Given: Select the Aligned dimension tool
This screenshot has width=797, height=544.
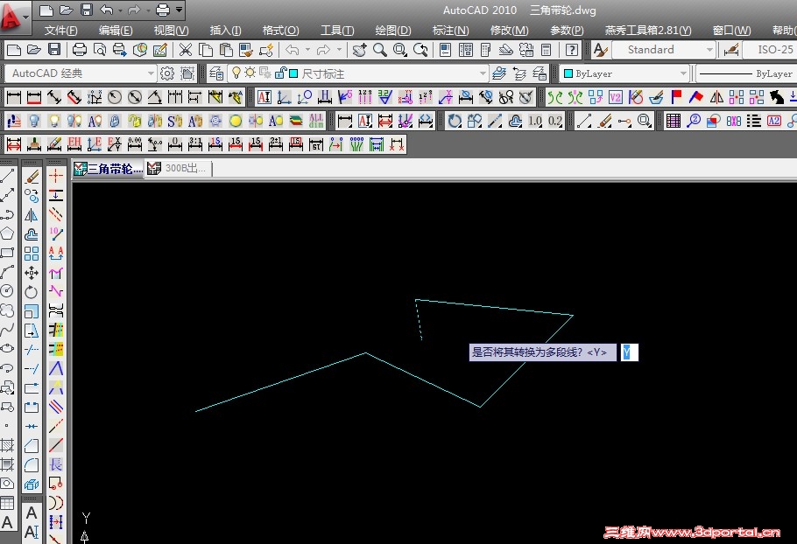Looking at the screenshot, I should pyautogui.click(x=54, y=97).
